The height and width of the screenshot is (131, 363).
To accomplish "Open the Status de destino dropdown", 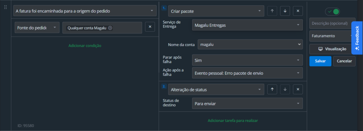I will pyautogui.click(x=247, y=104).
